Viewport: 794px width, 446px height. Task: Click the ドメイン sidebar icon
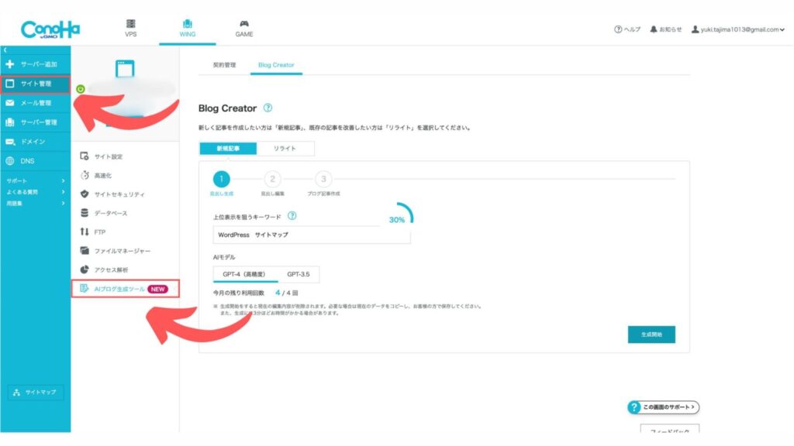(x=10, y=142)
